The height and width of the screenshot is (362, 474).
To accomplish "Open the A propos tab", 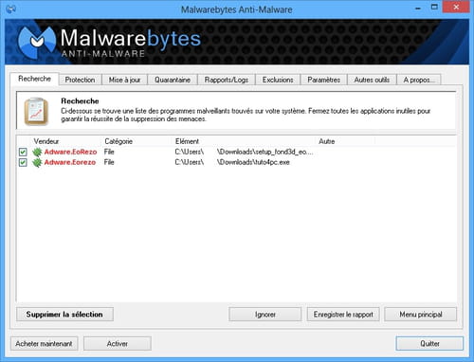I will [x=419, y=80].
